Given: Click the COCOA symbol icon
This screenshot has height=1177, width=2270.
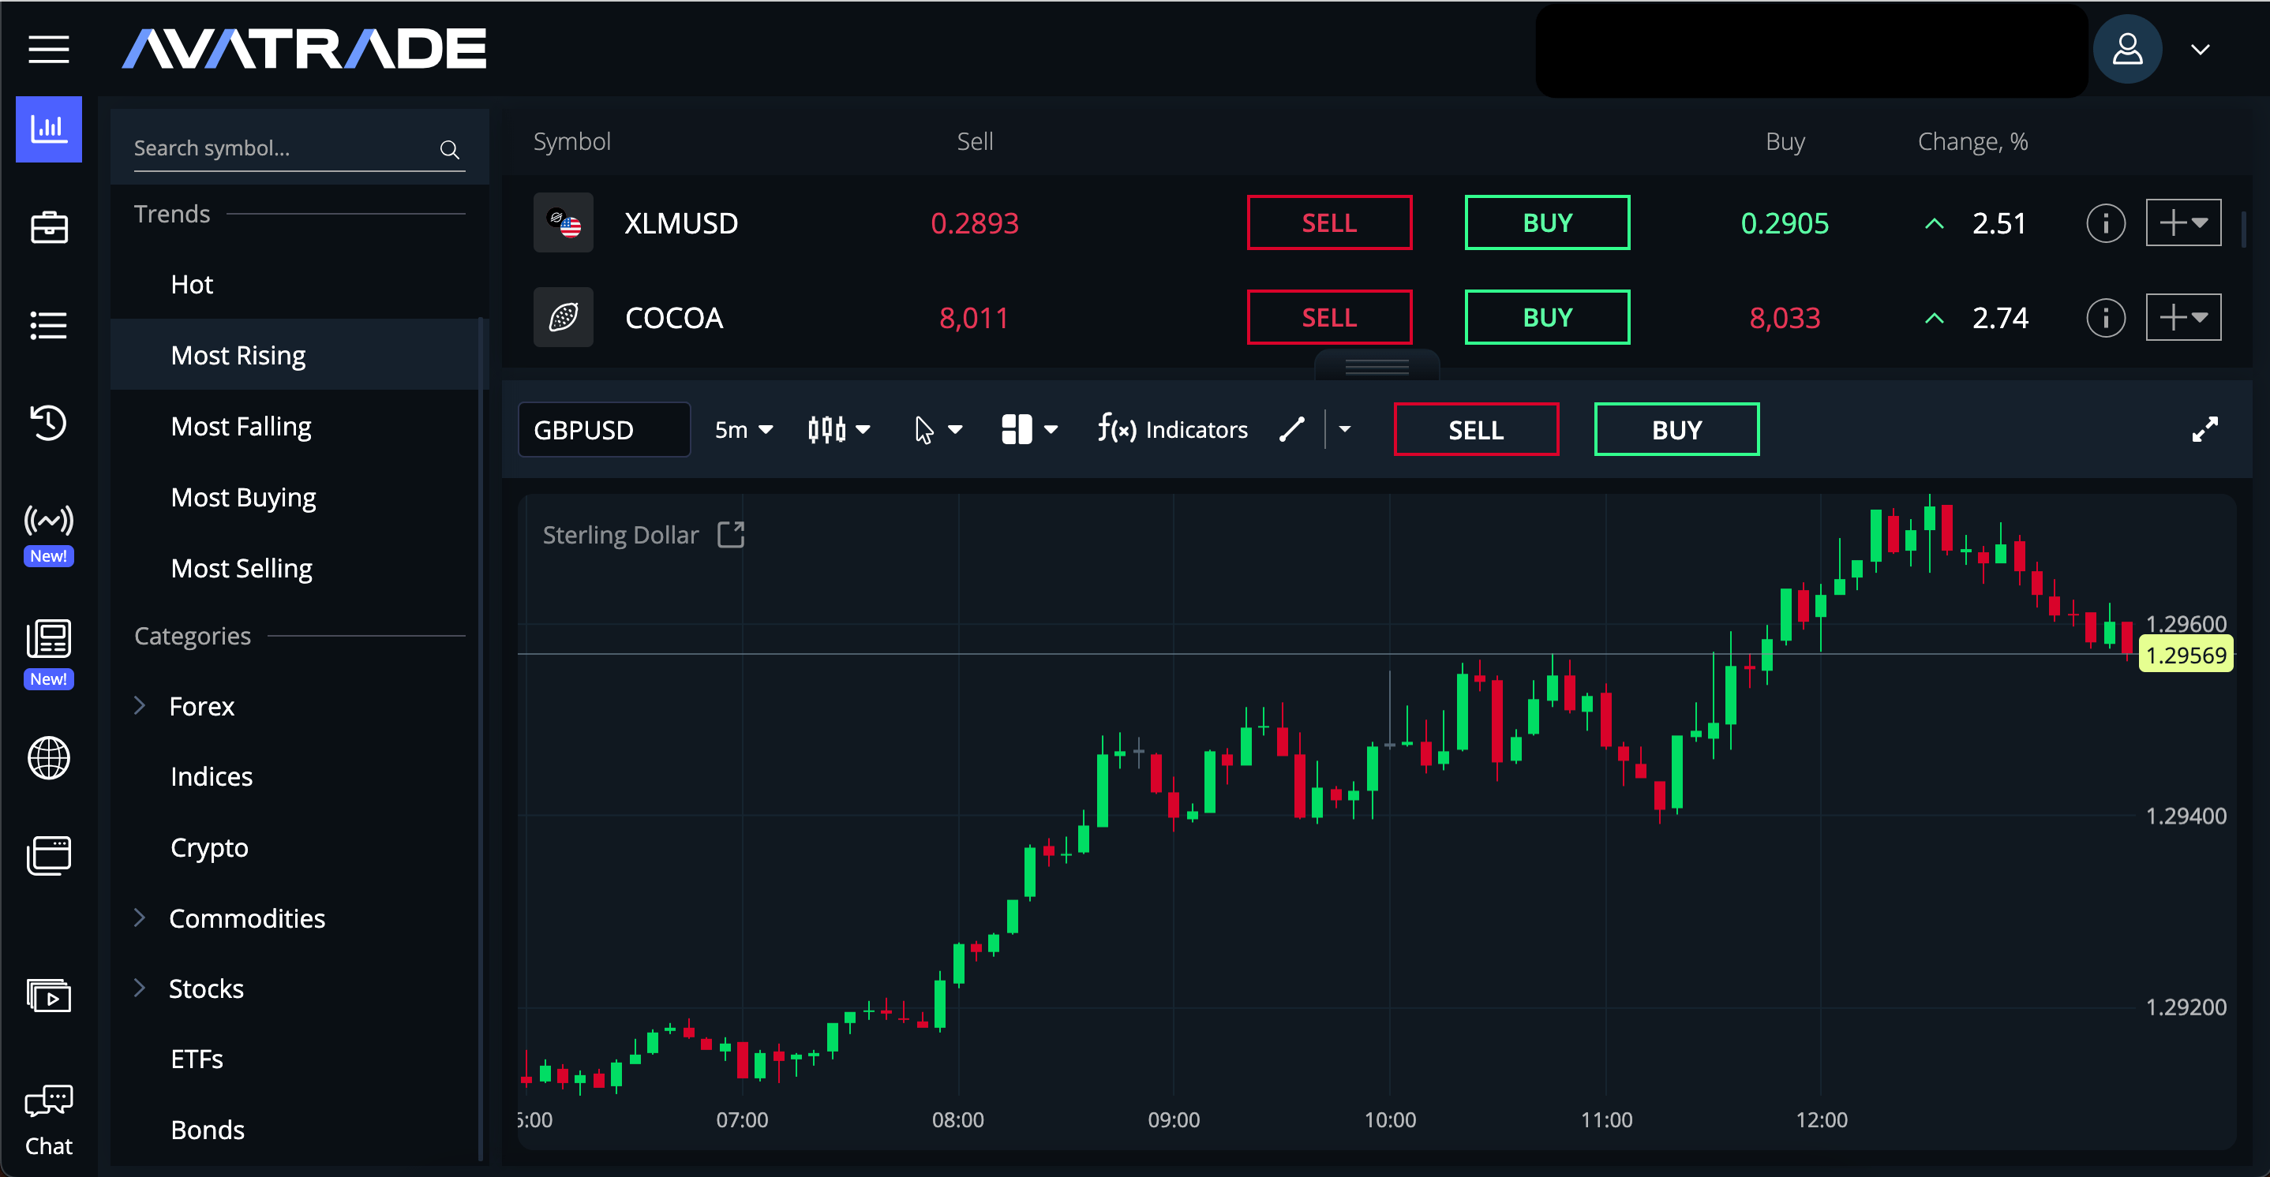Looking at the screenshot, I should click(563, 317).
